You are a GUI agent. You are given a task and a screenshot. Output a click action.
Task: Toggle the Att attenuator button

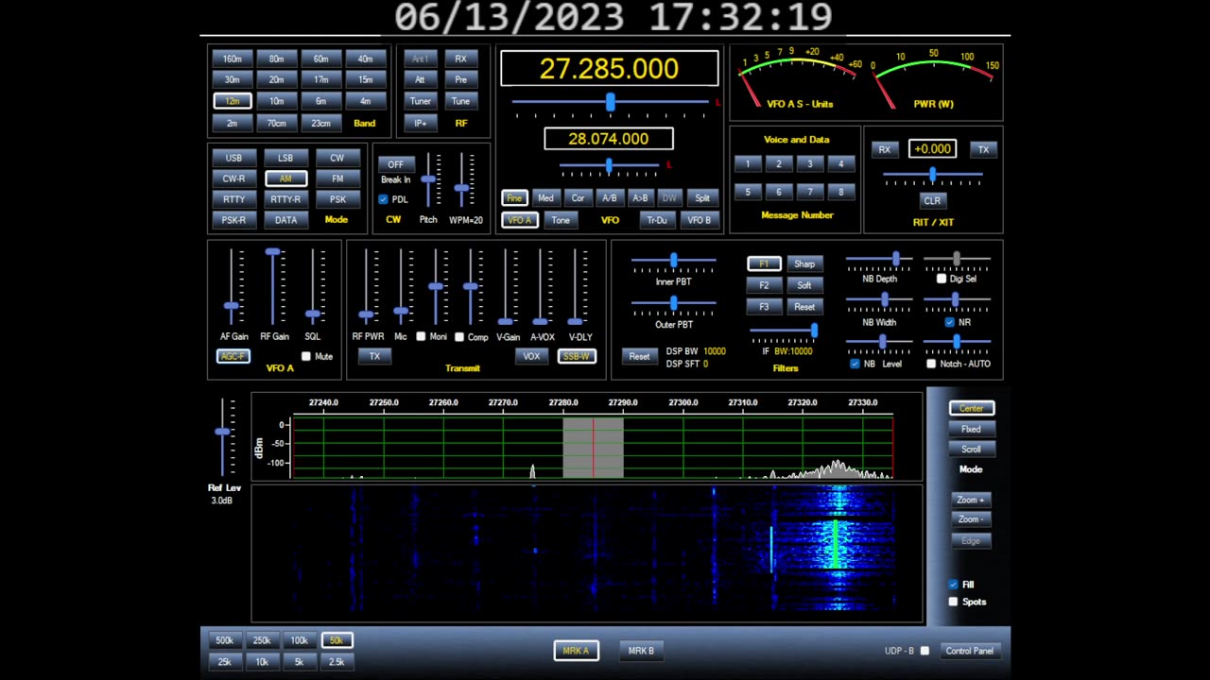420,79
